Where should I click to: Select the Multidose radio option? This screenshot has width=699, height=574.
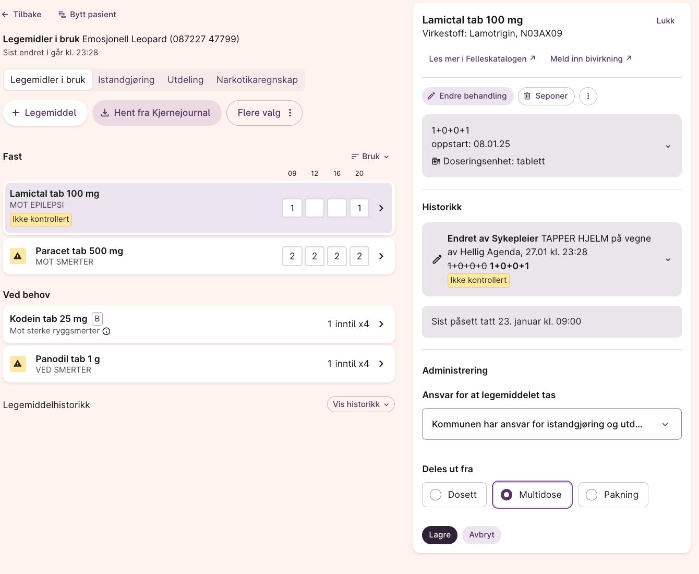point(507,495)
